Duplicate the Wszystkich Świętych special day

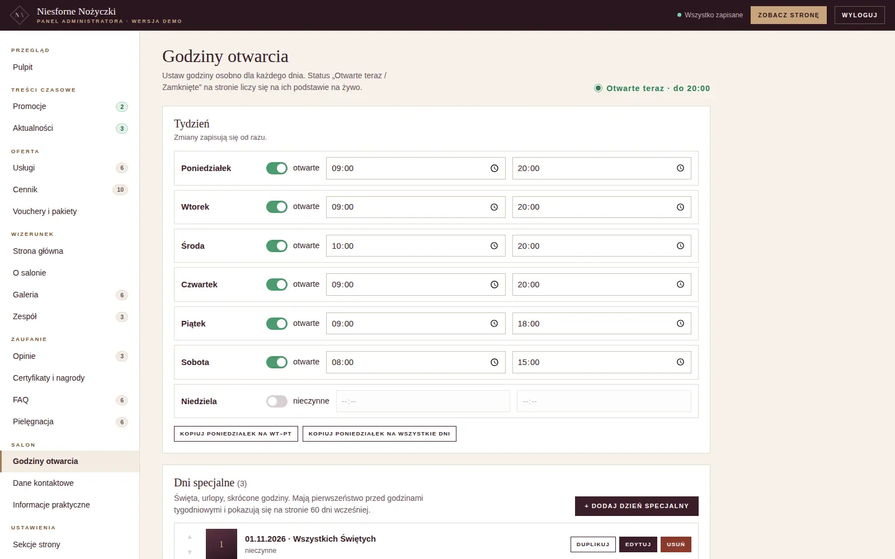[593, 544]
